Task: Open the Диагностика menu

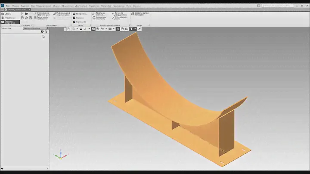Action: 81,6
